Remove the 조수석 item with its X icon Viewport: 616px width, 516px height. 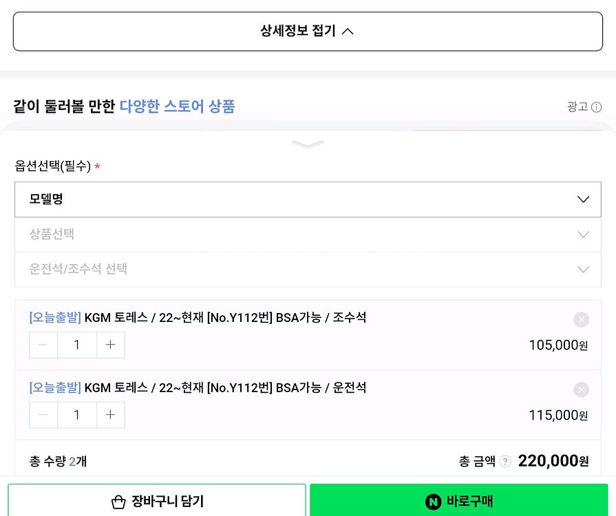tap(582, 319)
